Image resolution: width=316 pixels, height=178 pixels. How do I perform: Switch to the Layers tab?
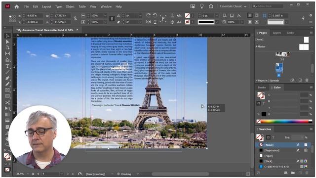click(276, 33)
